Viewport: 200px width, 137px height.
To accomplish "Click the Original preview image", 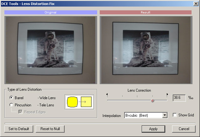I will point(51,50).
